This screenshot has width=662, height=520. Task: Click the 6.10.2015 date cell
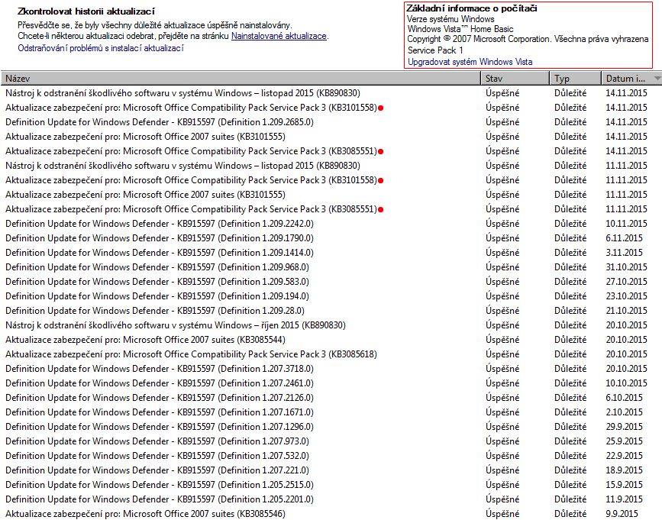coord(624,398)
